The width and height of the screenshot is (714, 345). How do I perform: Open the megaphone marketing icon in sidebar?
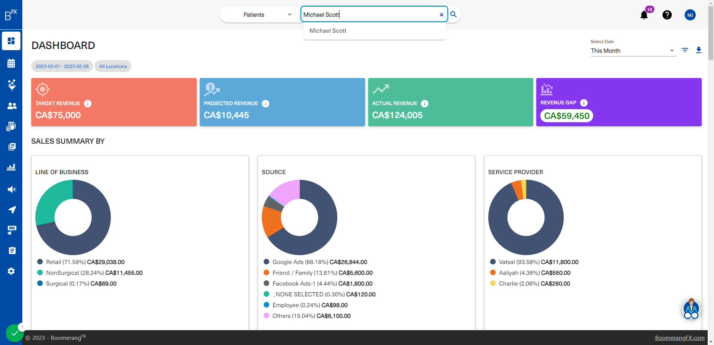[12, 189]
